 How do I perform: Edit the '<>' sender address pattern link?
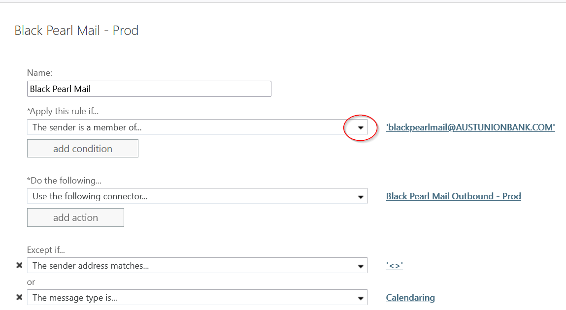(394, 266)
